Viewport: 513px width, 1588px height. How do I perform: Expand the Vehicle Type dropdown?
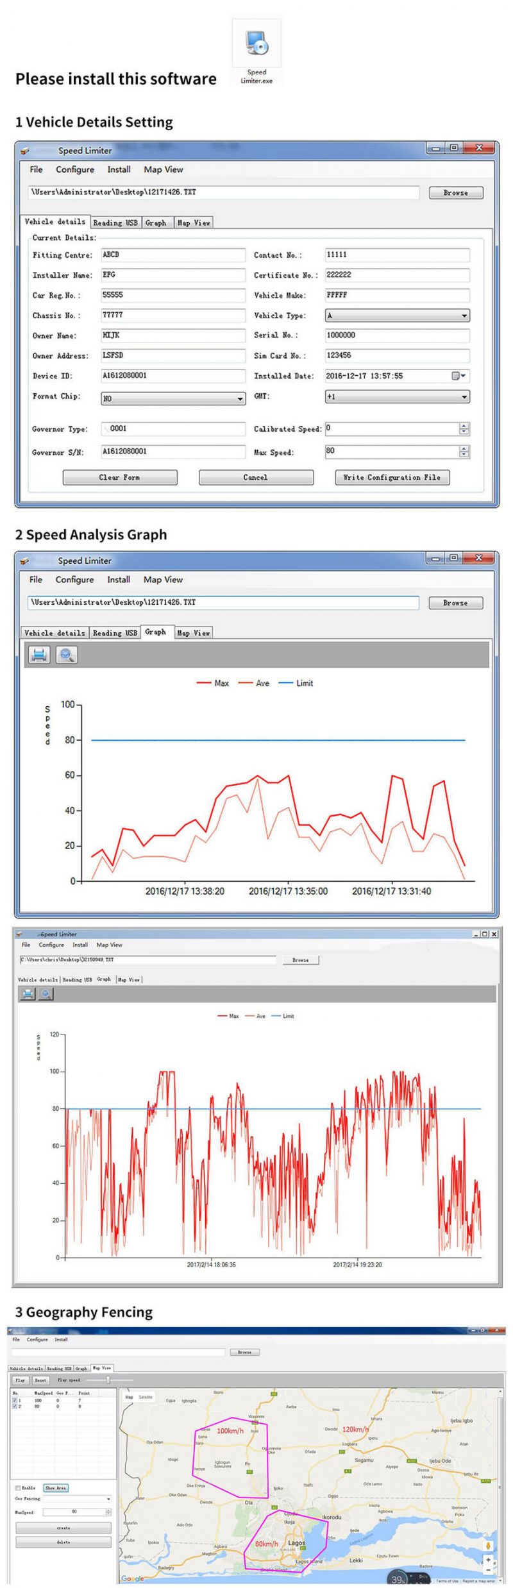click(x=464, y=316)
